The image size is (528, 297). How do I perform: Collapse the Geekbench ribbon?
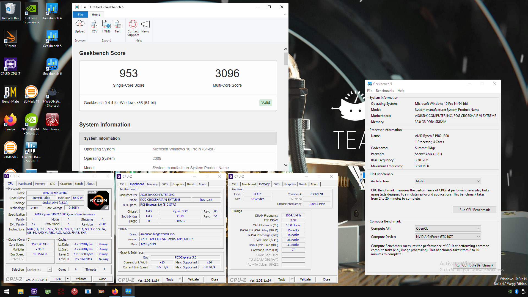(285, 15)
